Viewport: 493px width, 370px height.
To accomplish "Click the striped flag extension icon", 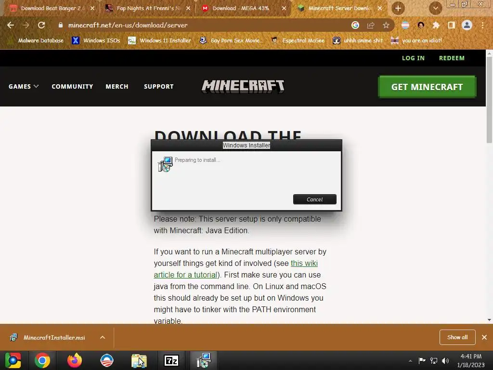I will point(405,25).
